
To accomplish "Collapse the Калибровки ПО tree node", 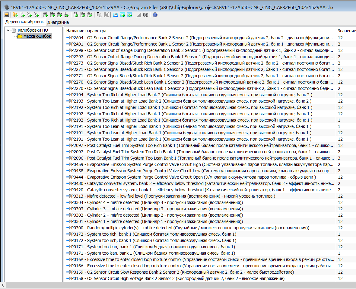I will point(8,30).
